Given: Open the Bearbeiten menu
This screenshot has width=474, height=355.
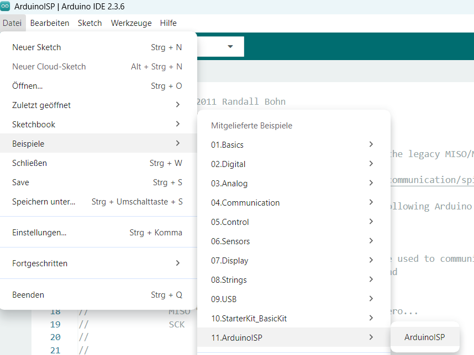Looking at the screenshot, I should (x=50, y=23).
